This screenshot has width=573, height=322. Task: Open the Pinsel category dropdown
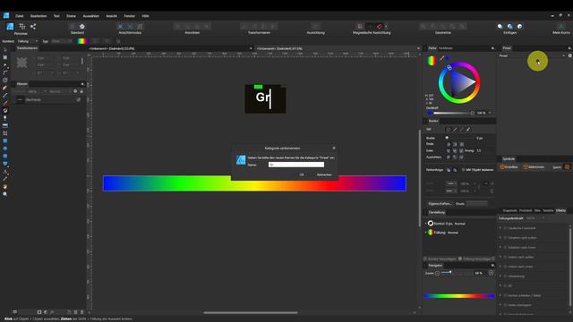(532, 55)
